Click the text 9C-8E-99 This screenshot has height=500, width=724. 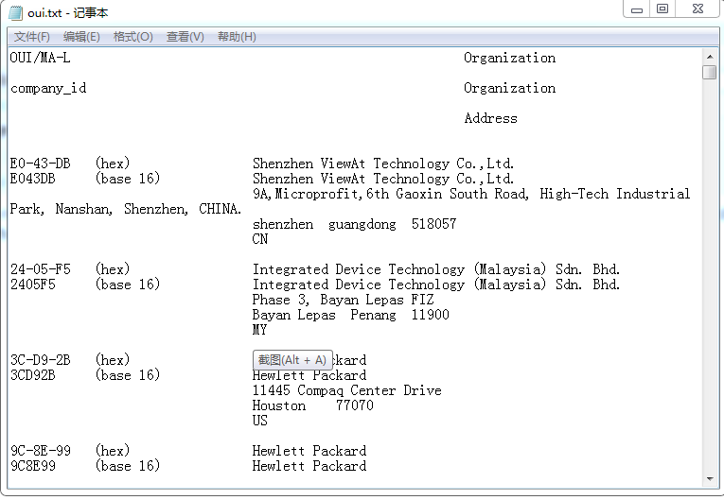click(40, 451)
